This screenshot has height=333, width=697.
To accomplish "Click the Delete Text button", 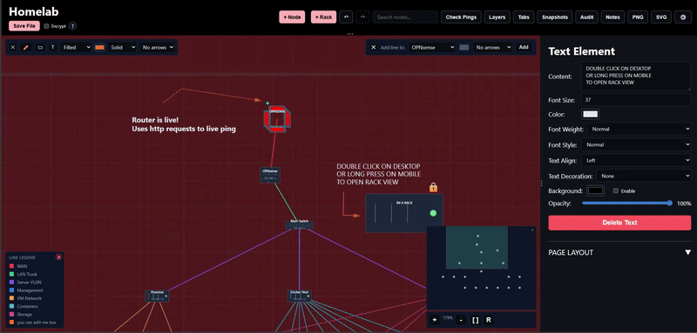I will (619, 223).
